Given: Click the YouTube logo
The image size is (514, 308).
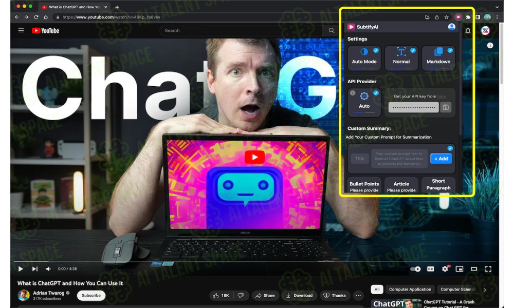Looking at the screenshot, I should [45, 30].
